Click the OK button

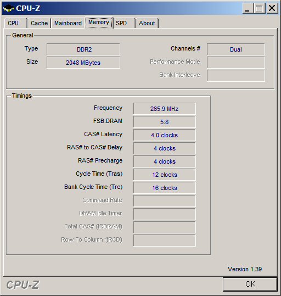[x=250, y=284]
